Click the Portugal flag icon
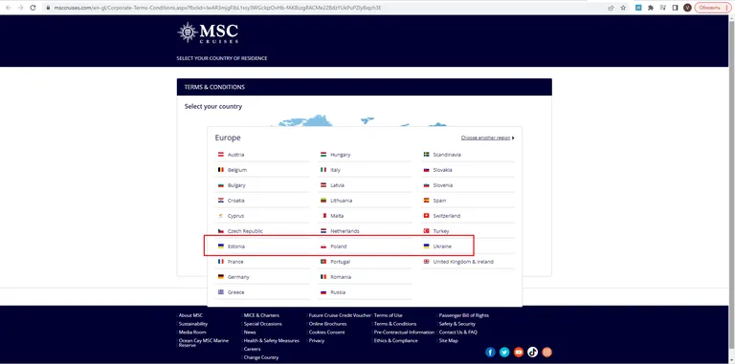735x364 pixels. [x=323, y=262]
